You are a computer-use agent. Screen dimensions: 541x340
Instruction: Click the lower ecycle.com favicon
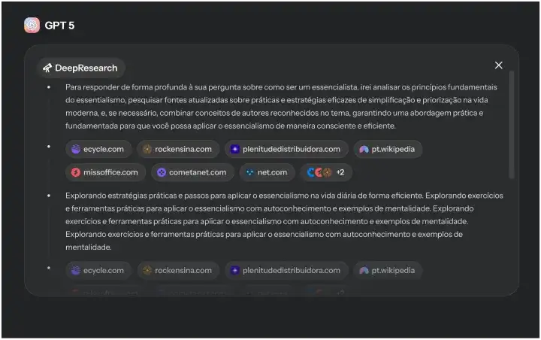click(76, 270)
